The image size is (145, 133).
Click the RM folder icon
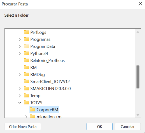tap(26, 67)
